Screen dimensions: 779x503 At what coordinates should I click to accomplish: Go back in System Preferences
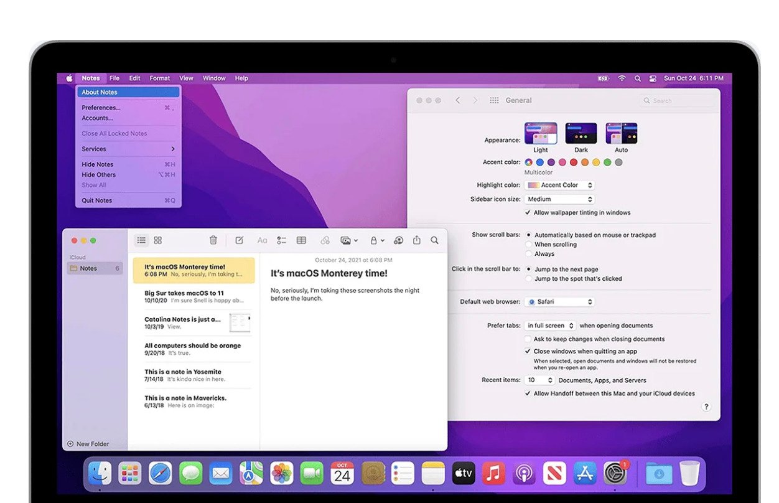458,100
